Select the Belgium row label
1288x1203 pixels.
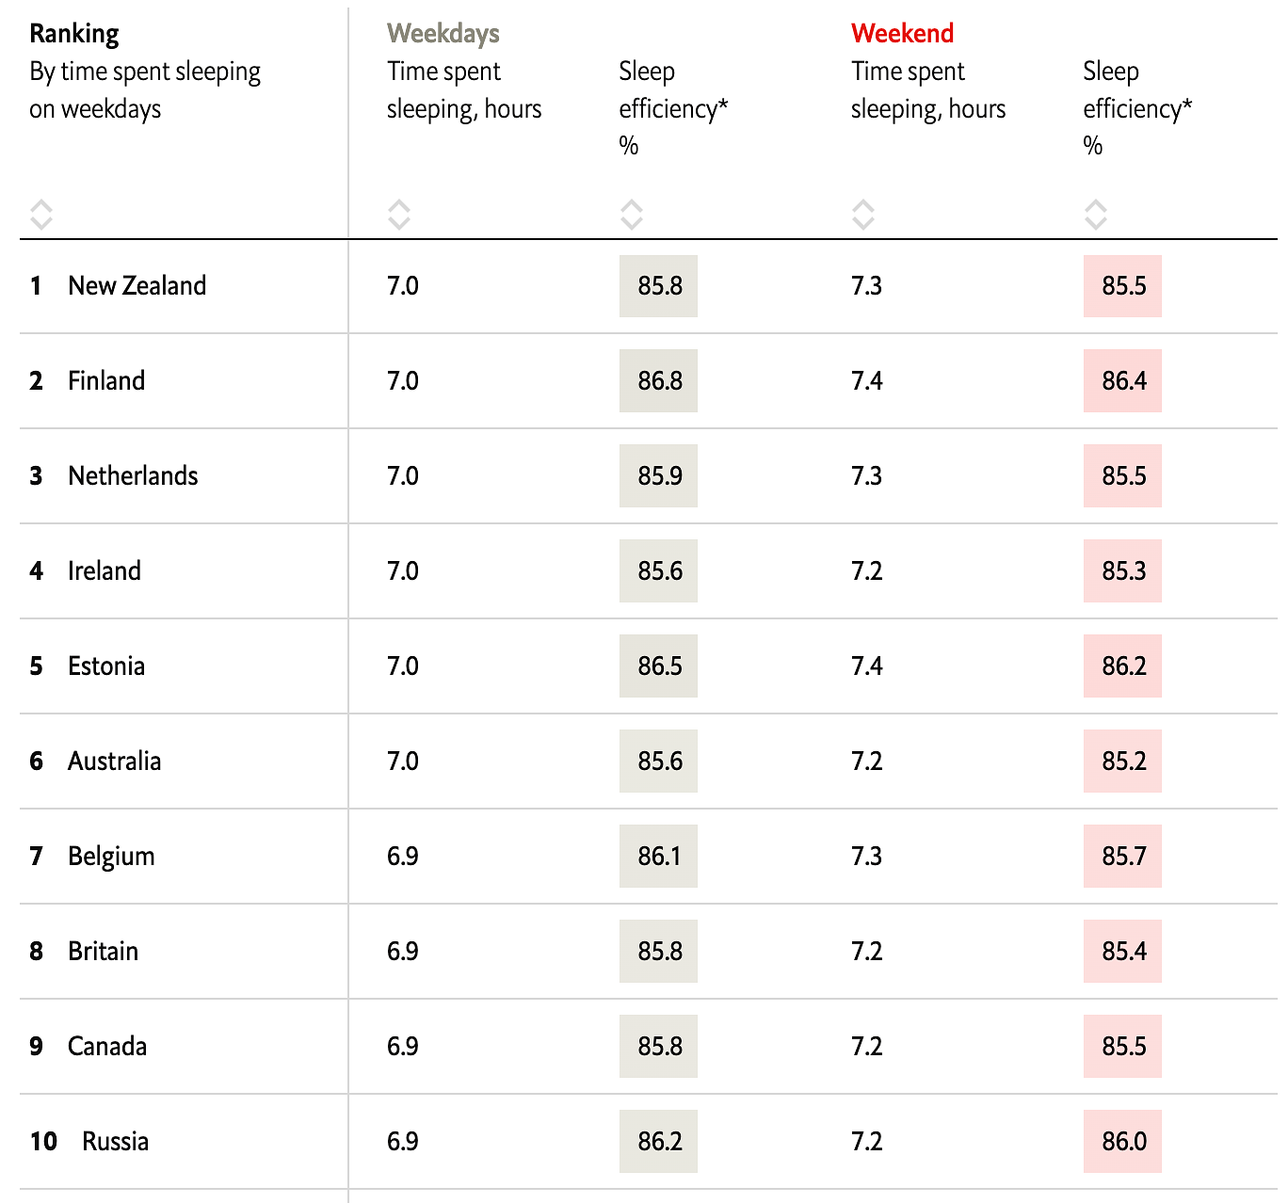coord(111,857)
